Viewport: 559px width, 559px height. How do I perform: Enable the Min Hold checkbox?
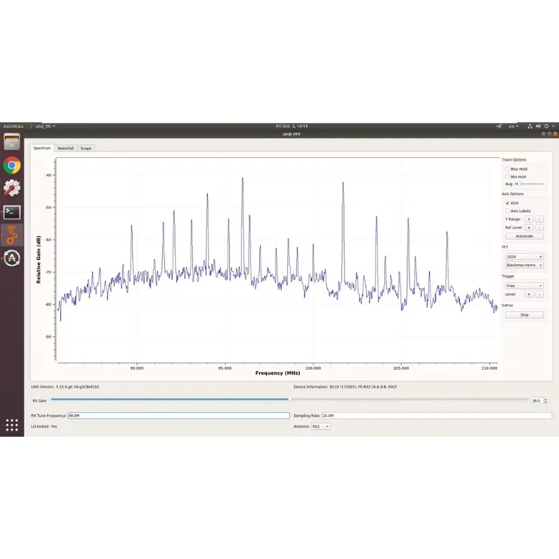(x=507, y=177)
